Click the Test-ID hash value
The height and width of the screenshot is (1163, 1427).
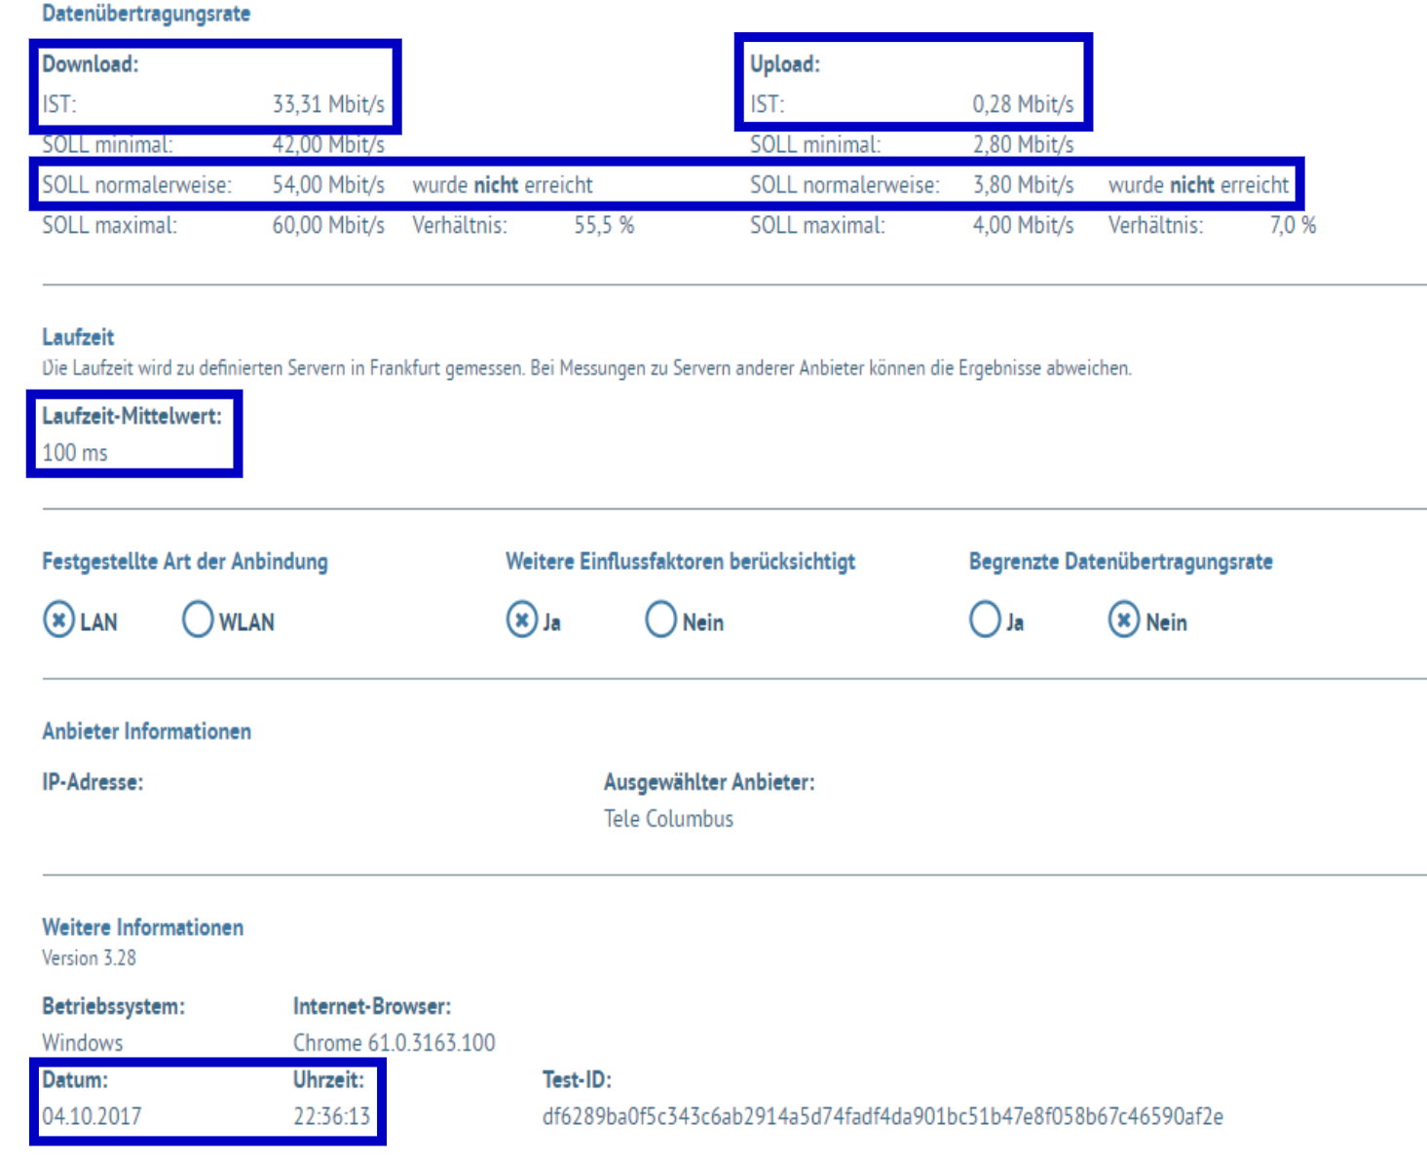click(882, 1116)
